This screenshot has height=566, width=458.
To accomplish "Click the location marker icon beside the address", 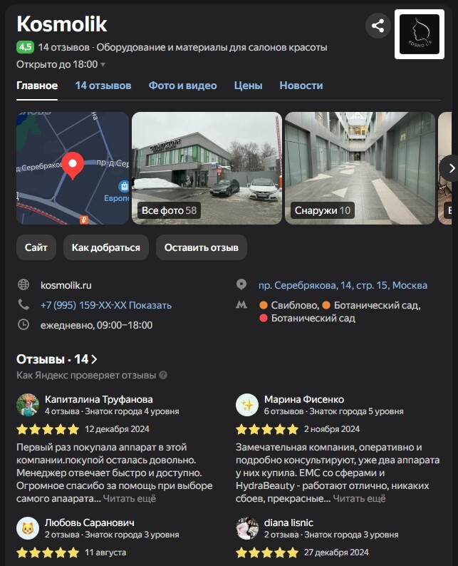I will pyautogui.click(x=241, y=284).
